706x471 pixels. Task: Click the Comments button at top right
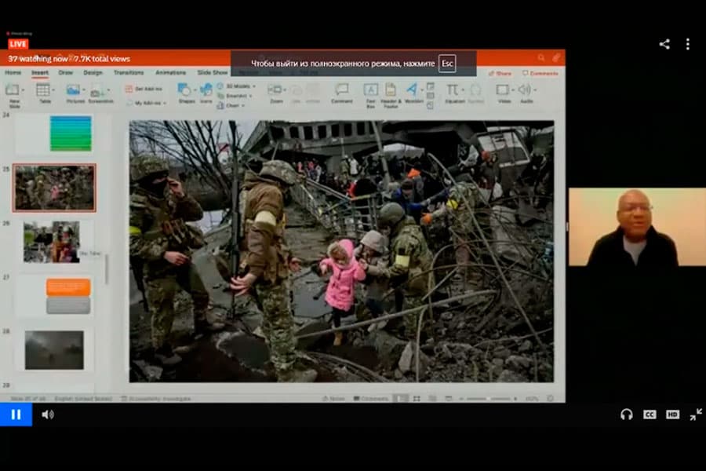tap(540, 73)
